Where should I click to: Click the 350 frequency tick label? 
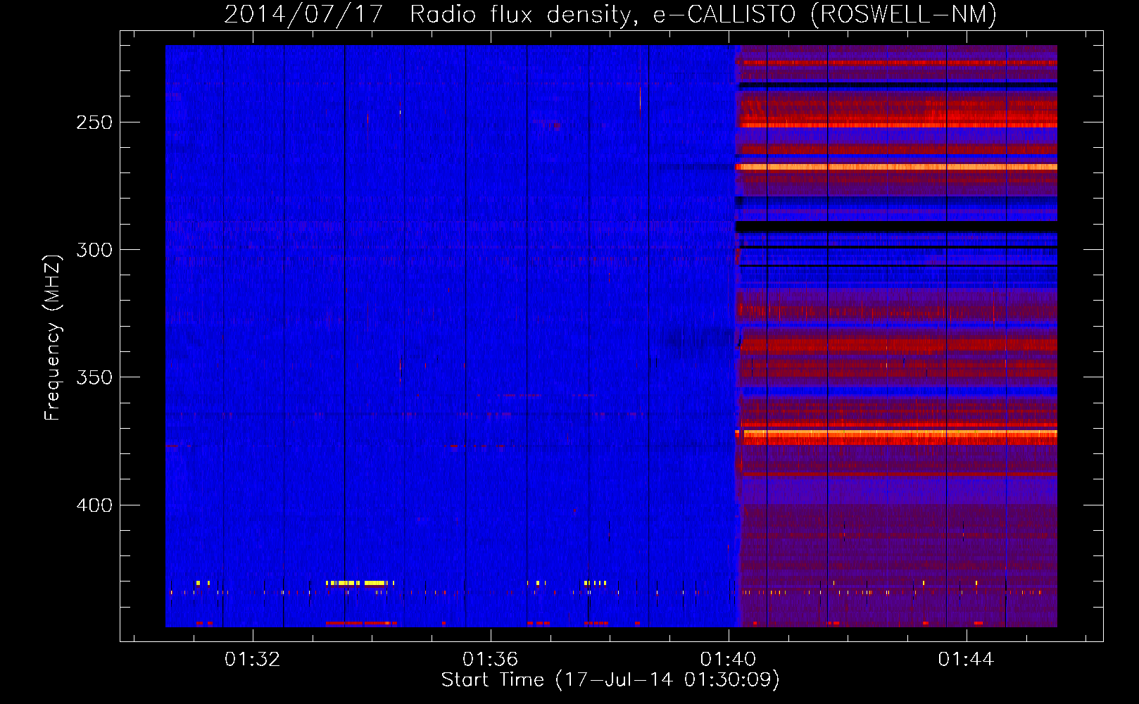(x=94, y=377)
